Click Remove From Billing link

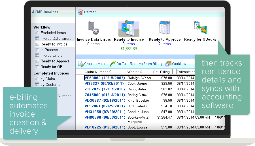pos(146,64)
